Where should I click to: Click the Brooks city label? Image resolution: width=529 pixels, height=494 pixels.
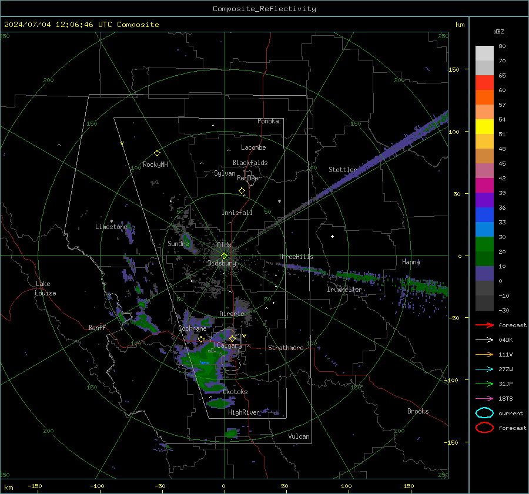[418, 411]
